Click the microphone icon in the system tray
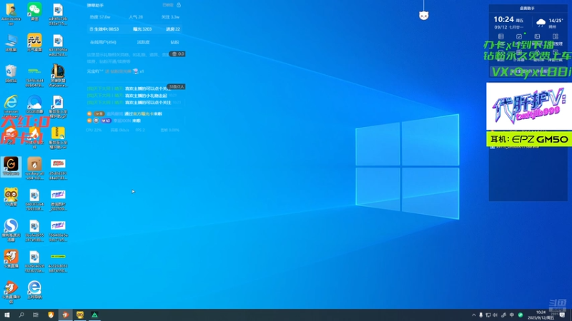The image size is (572, 321). coord(480,315)
